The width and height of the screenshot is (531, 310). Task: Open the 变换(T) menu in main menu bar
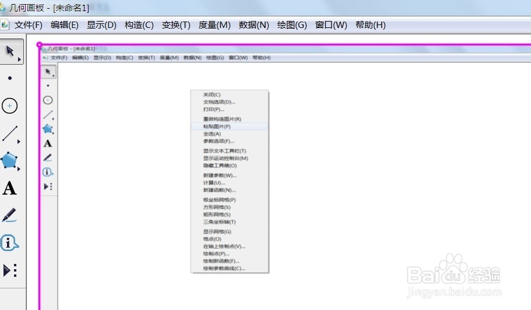pos(176,25)
